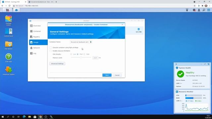Close the Create Container dialog
This screenshot has width=212, height=119.
(x=122, y=24)
